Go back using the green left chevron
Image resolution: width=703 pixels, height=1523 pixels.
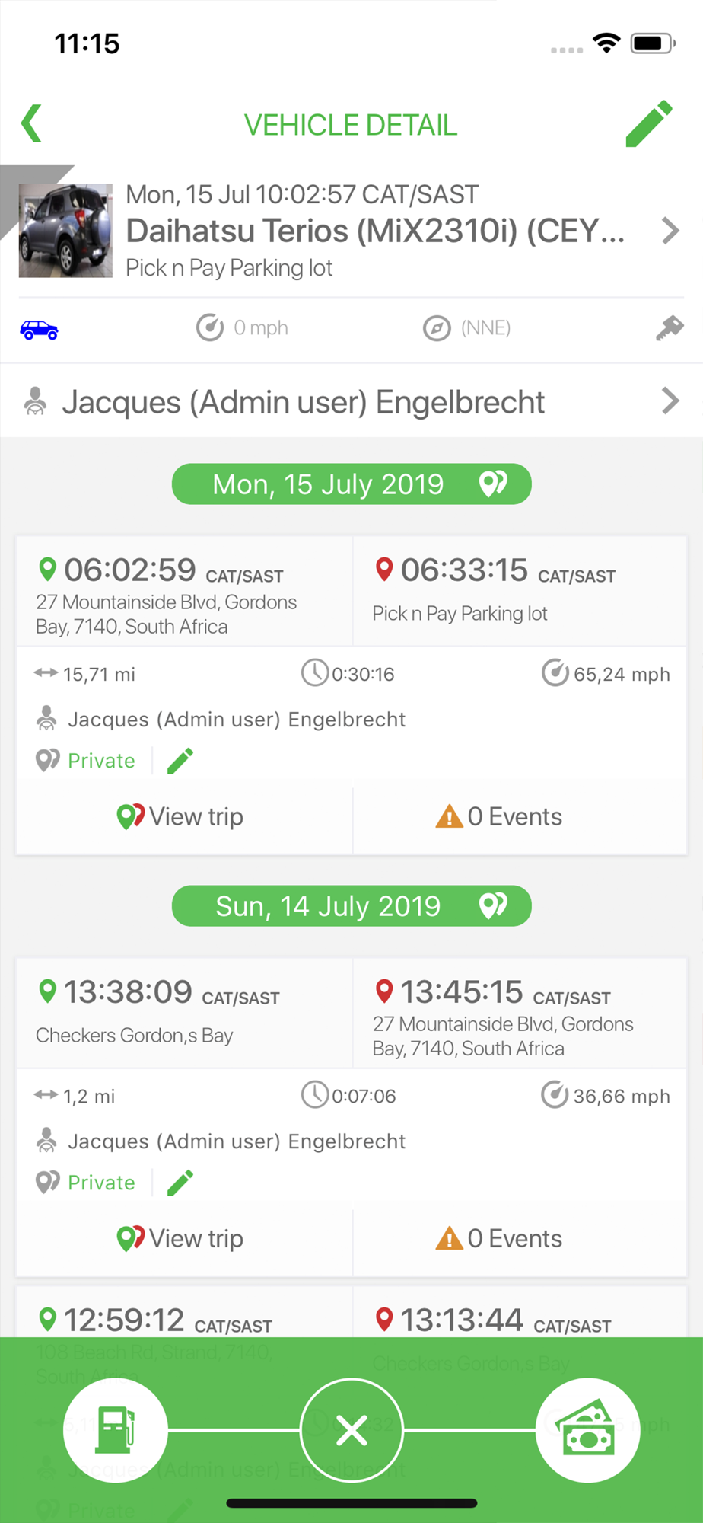coord(31,123)
